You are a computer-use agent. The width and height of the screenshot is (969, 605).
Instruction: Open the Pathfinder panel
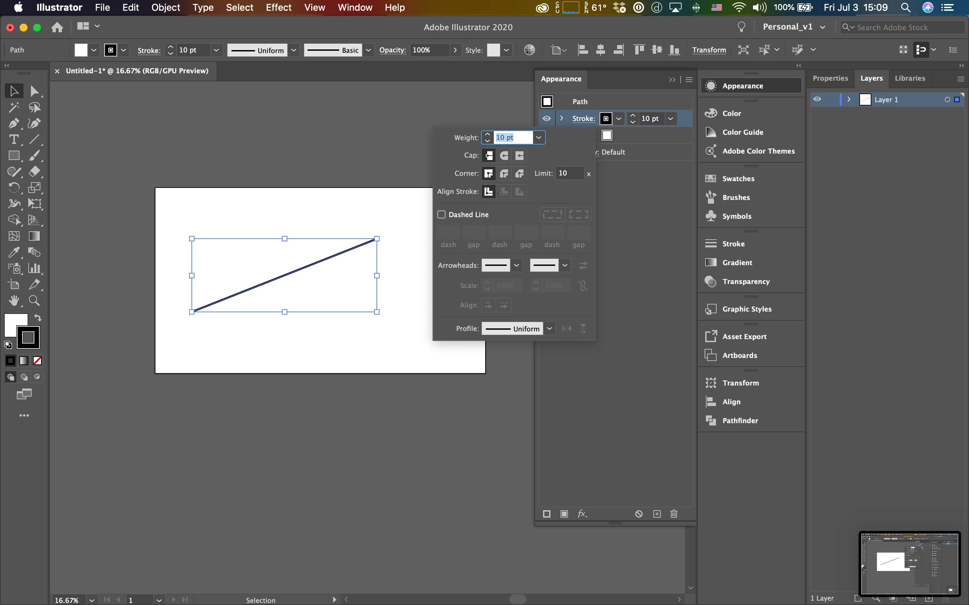point(740,420)
